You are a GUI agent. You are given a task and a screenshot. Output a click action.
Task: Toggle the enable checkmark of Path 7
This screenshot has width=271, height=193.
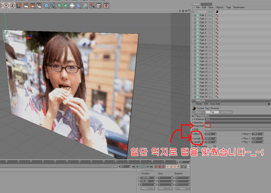point(214,37)
